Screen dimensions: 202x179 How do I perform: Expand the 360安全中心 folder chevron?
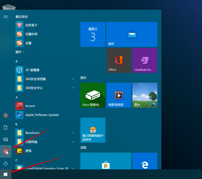(x=73, y=88)
